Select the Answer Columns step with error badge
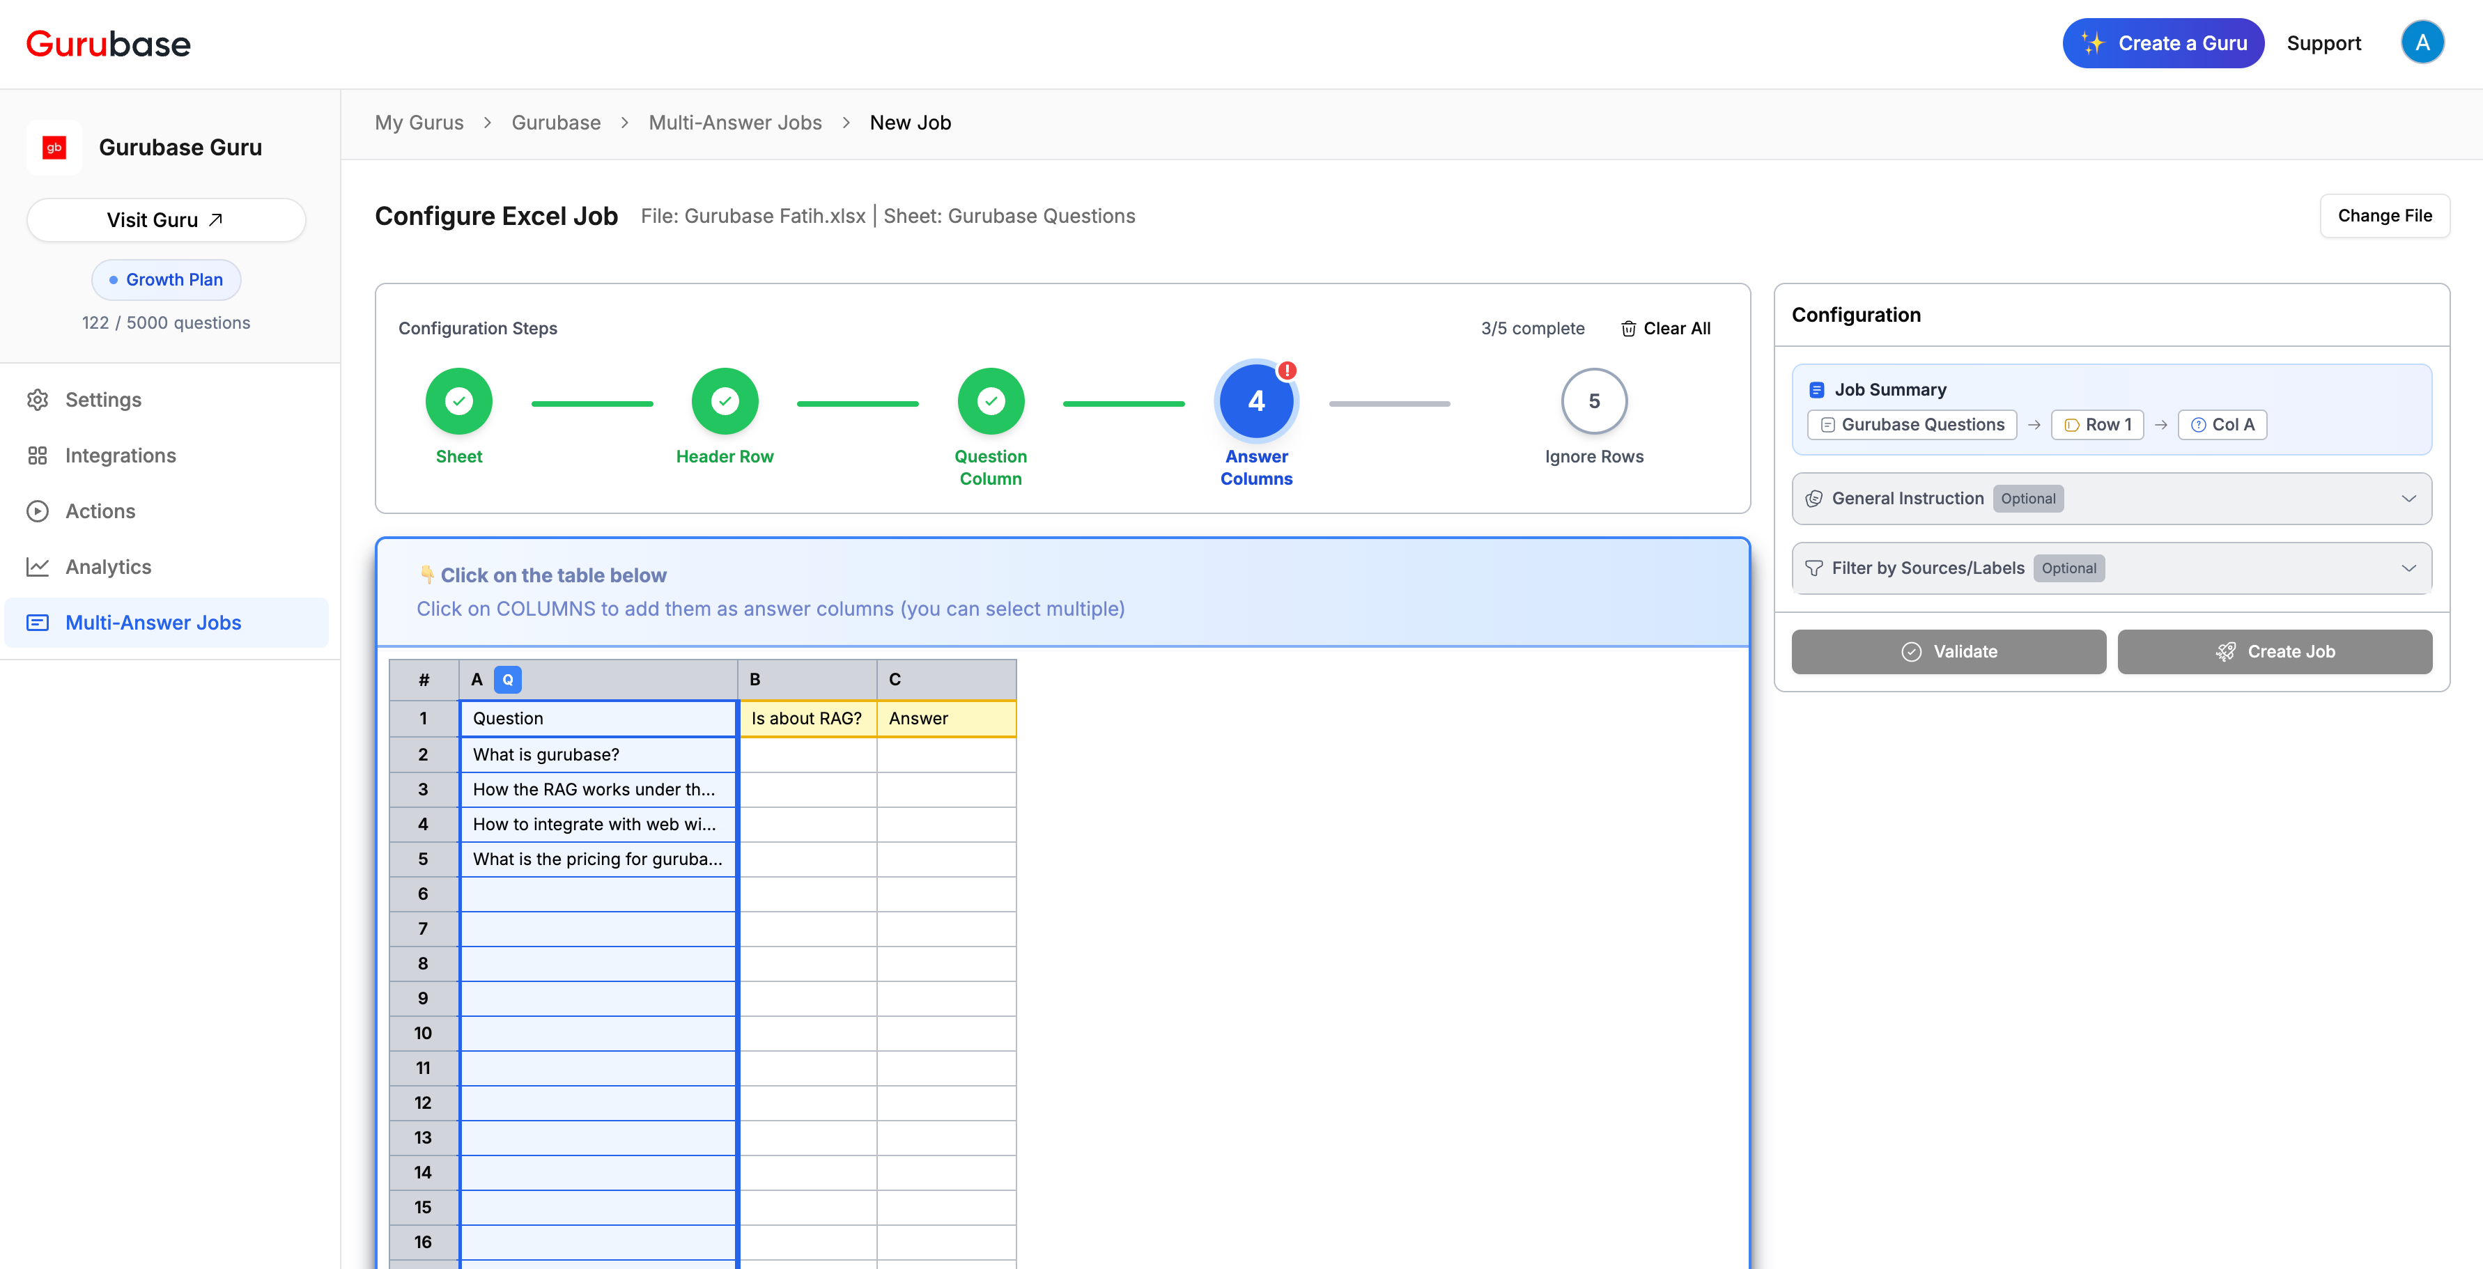This screenshot has height=1269, width=2483. pyautogui.click(x=1256, y=401)
